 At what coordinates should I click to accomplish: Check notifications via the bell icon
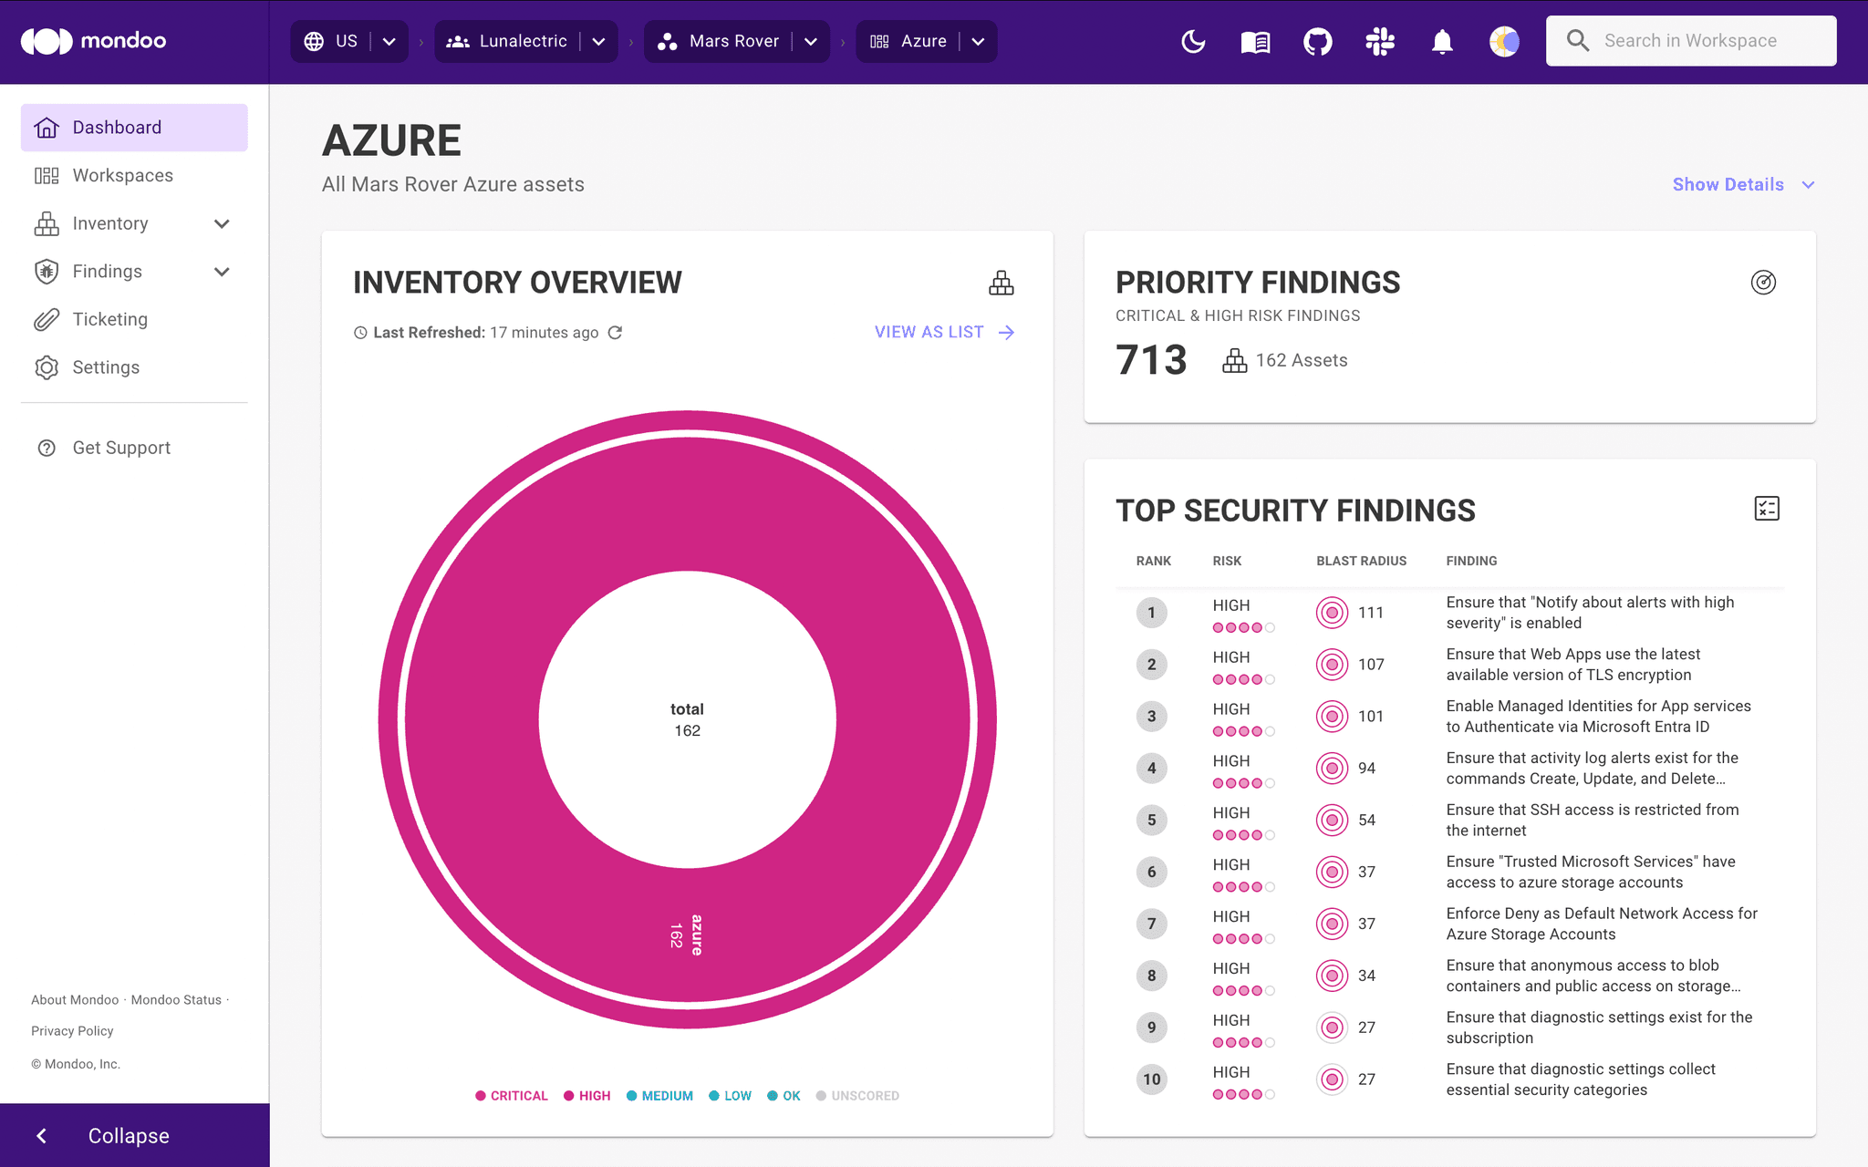1442,41
